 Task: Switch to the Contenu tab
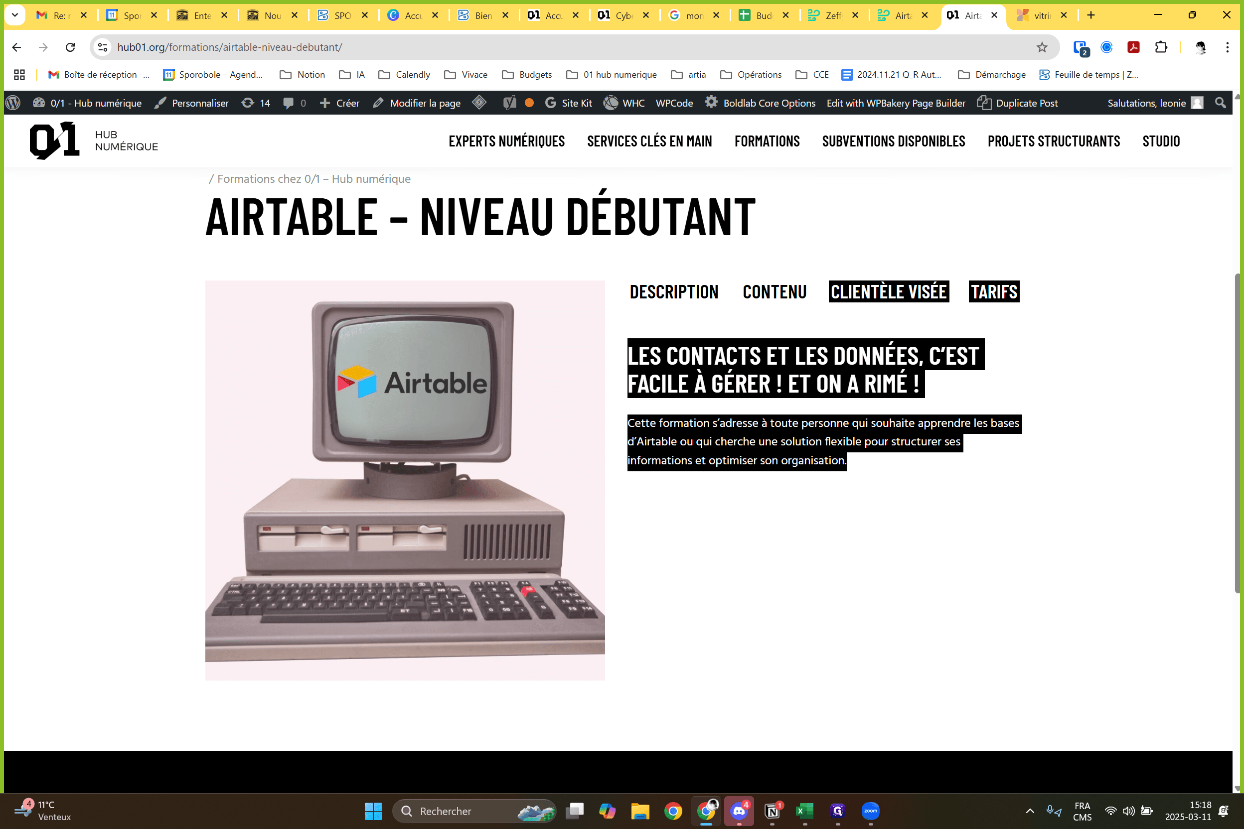[775, 292]
